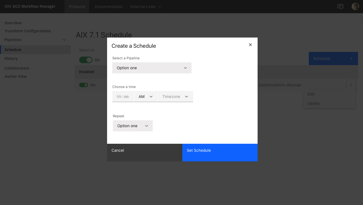Toggle the Select All switch
This screenshot has height=205, width=363.
[86, 60]
